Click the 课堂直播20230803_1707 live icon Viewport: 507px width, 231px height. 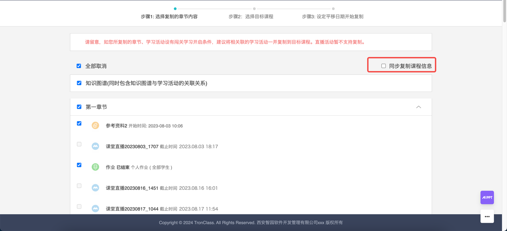pos(95,146)
